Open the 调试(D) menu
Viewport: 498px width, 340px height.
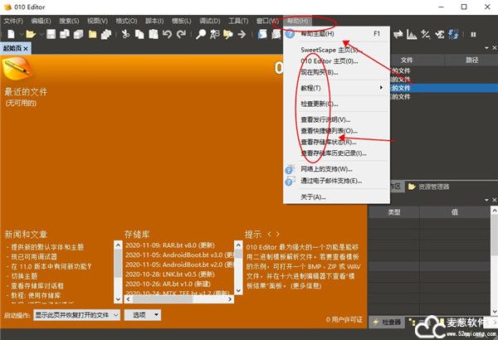(210, 22)
